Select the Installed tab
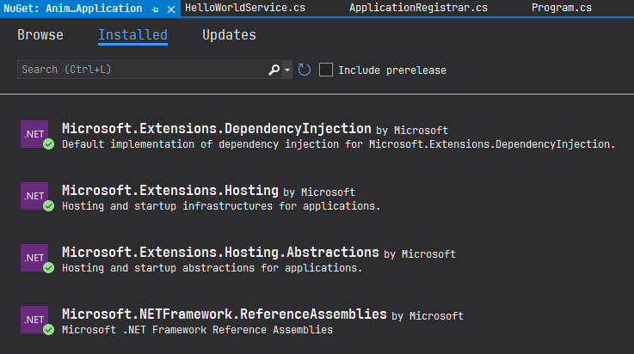This screenshot has width=634, height=354. coord(132,35)
